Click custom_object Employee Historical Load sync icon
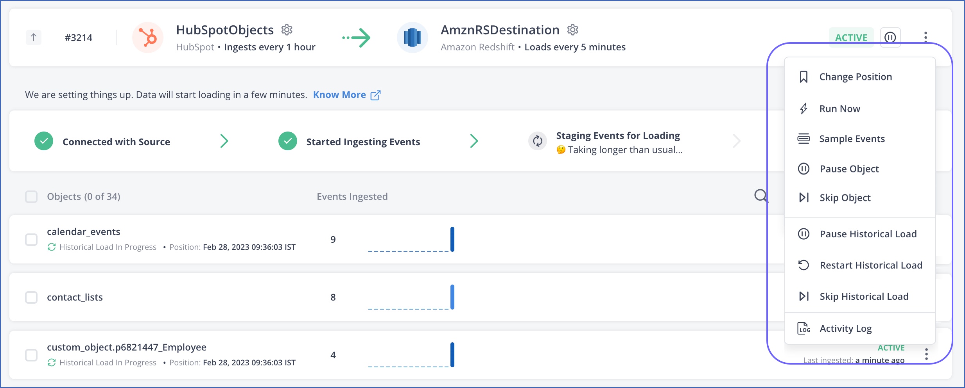Image resolution: width=965 pixels, height=388 pixels. [52, 363]
